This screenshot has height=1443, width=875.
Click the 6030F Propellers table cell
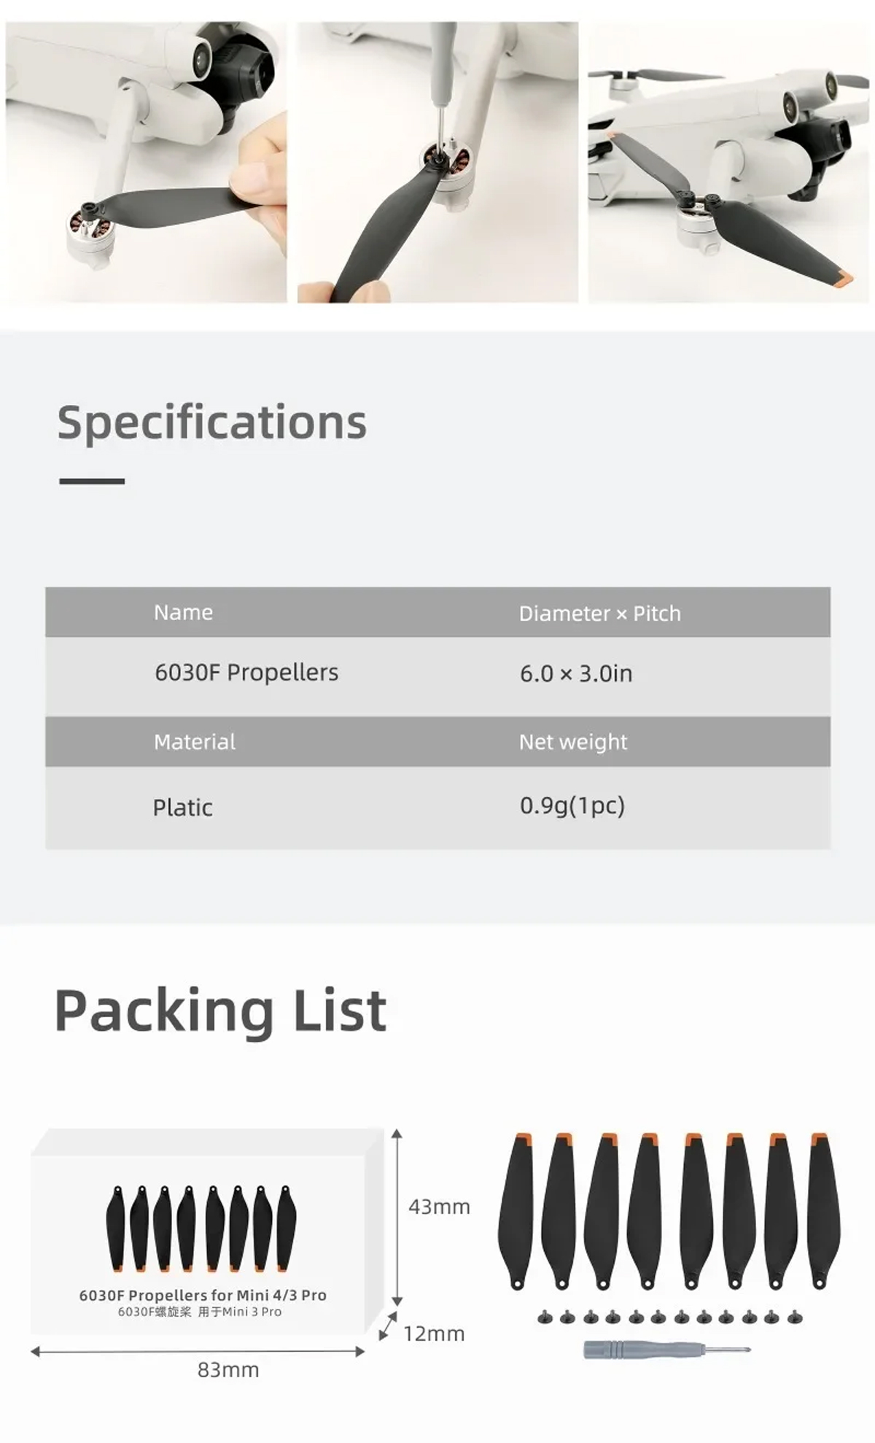click(x=246, y=672)
